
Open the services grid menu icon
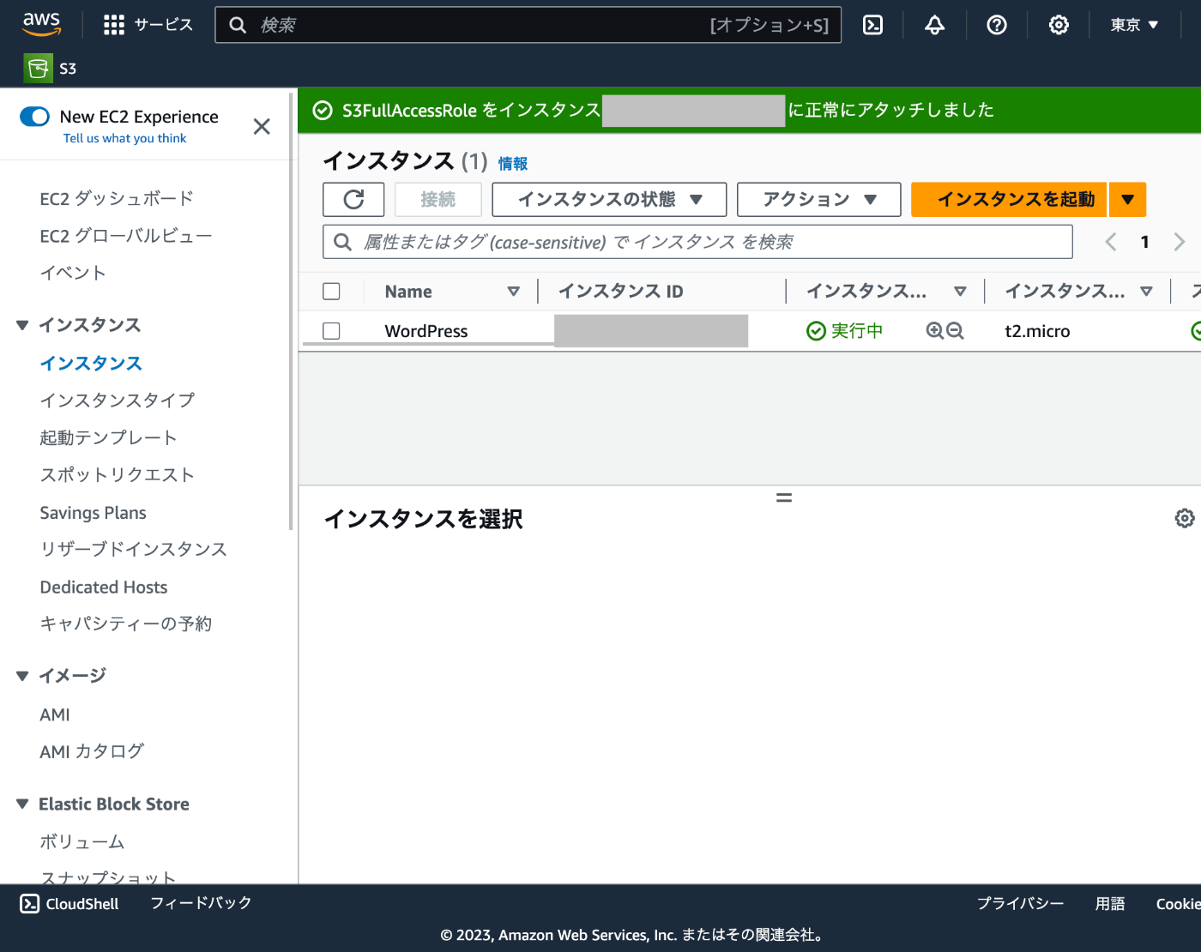coord(114,25)
